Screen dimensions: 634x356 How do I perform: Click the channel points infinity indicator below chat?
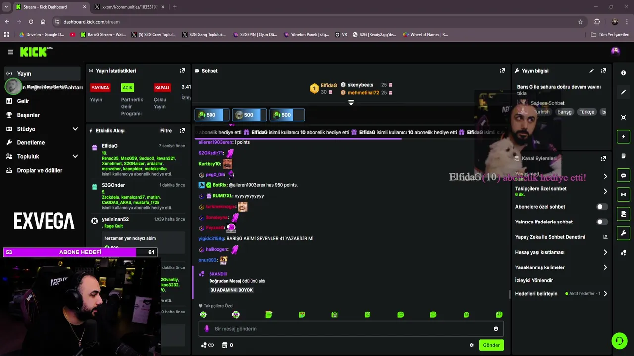[207, 345]
